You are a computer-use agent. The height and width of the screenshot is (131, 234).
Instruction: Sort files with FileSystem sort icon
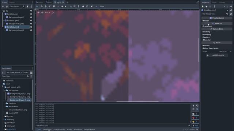pyautogui.click(x=31, y=76)
